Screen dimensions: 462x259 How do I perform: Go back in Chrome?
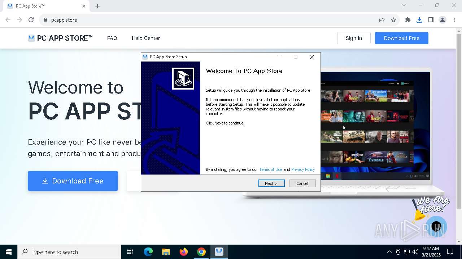[8, 20]
